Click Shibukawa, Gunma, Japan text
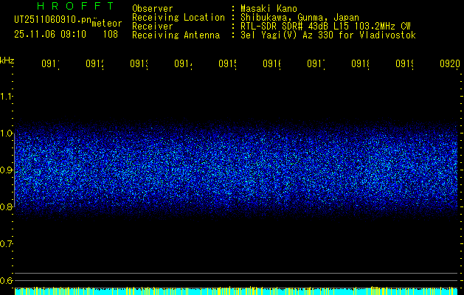464x295 pixels. point(299,18)
